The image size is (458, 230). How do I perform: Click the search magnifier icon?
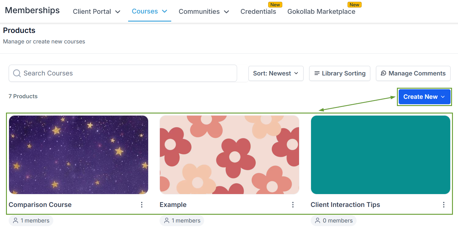17,73
